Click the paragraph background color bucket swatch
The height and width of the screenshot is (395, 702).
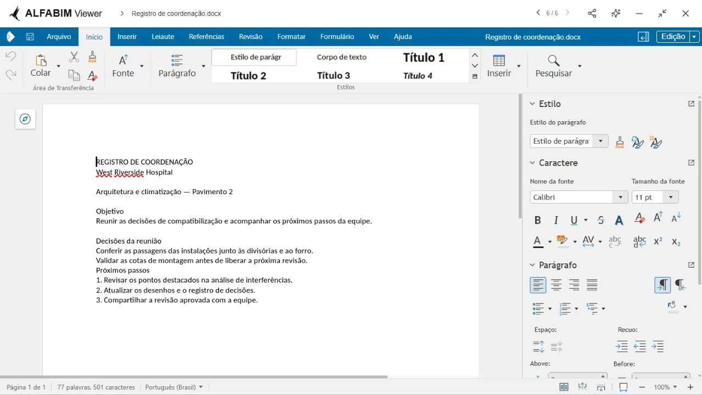pos(672,306)
